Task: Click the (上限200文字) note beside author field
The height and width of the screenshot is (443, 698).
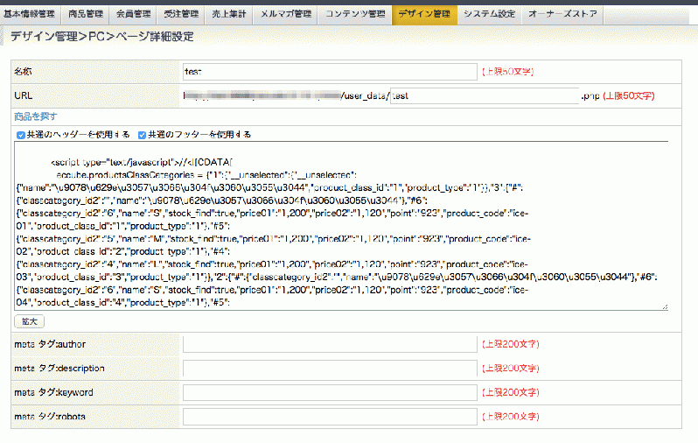Action: [x=511, y=344]
